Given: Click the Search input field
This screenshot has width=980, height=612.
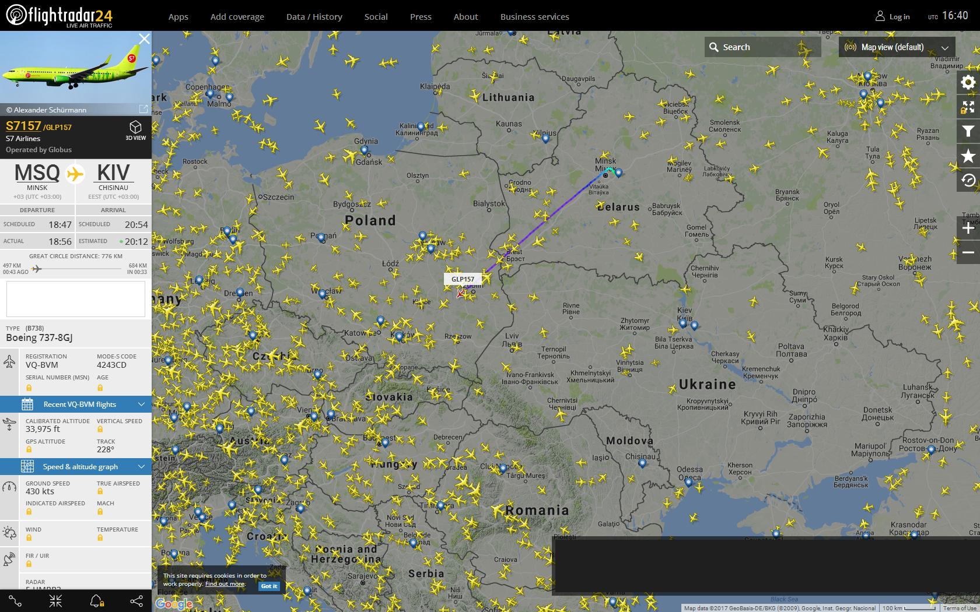Looking at the screenshot, I should [x=763, y=47].
